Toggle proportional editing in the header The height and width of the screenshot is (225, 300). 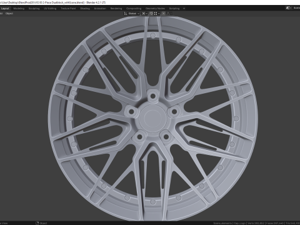pyautogui.click(x=164, y=14)
